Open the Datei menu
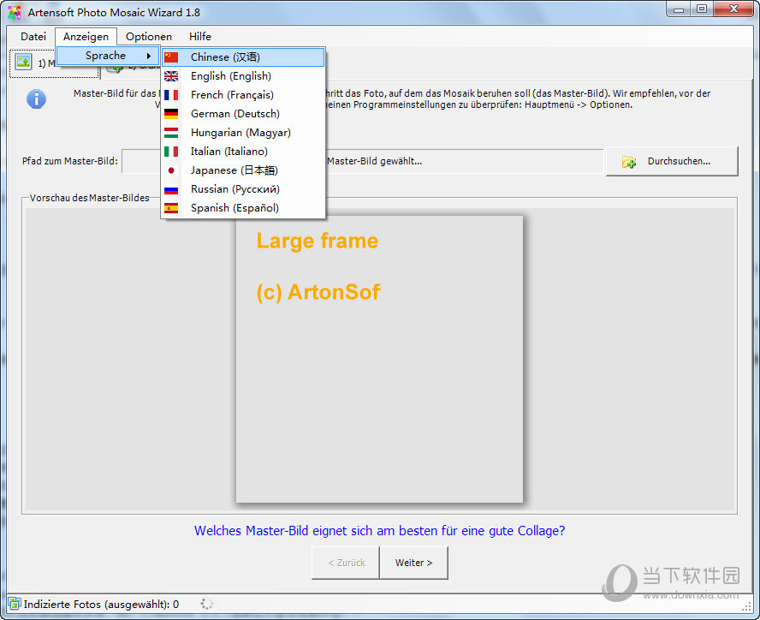This screenshot has width=760, height=620. 33,36
